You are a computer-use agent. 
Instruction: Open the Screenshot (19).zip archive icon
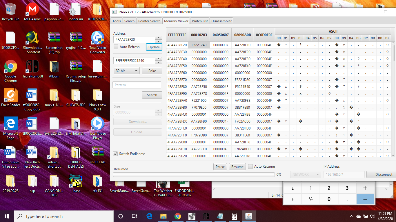(x=54, y=42)
